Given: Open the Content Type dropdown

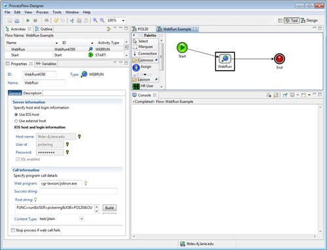Looking at the screenshot, I should [82, 219].
